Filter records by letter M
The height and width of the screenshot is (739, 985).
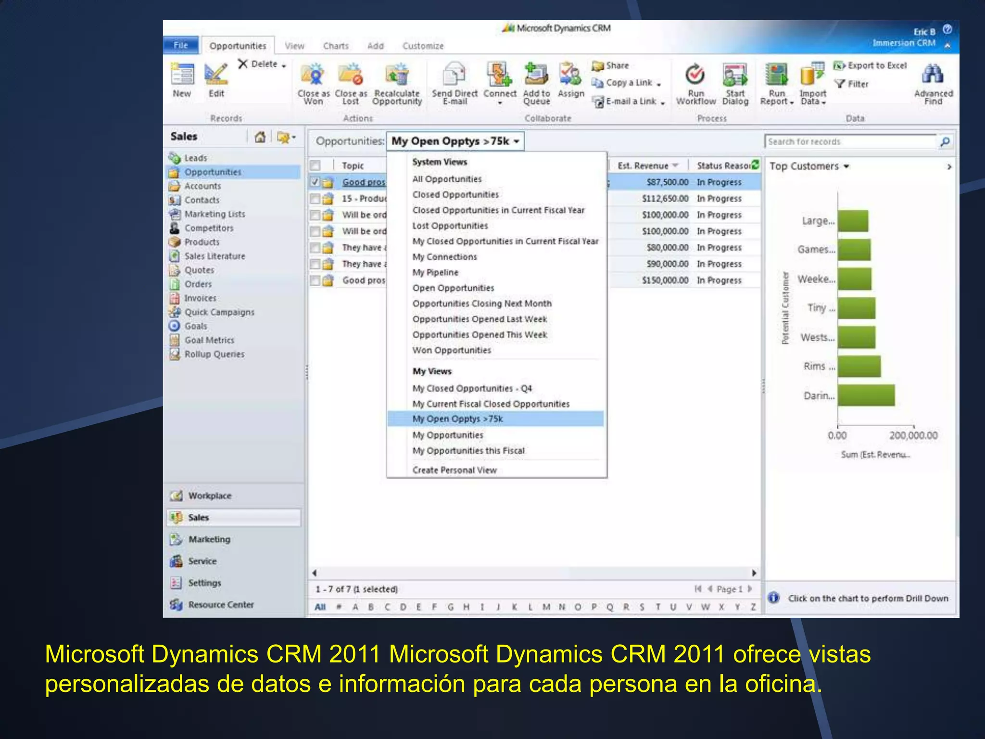[x=546, y=607]
